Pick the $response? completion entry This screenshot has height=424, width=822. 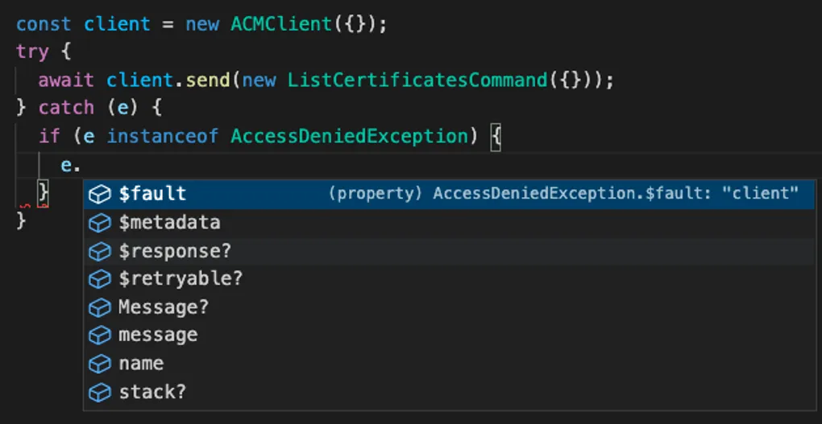(175, 251)
